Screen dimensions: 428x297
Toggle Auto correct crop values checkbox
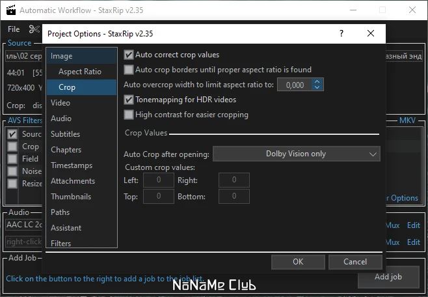(129, 55)
